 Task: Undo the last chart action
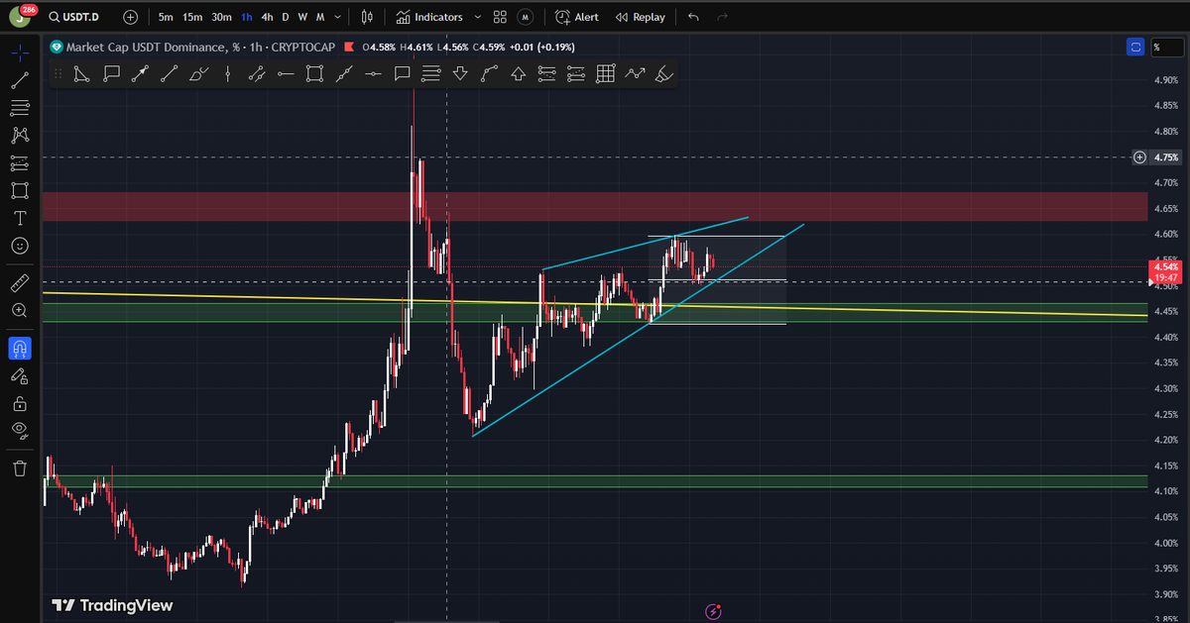(x=693, y=17)
